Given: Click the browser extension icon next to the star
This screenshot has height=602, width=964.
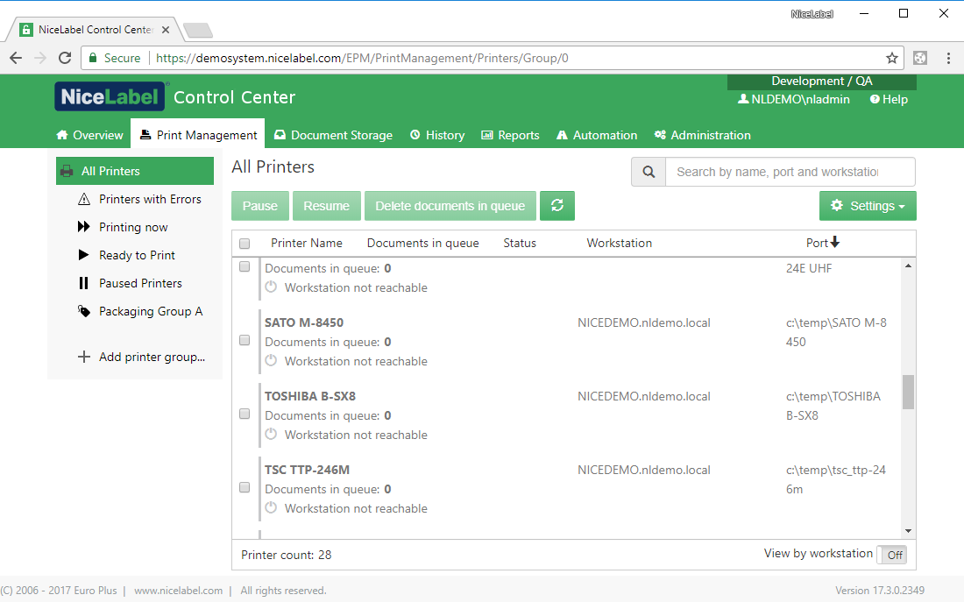Looking at the screenshot, I should click(919, 58).
